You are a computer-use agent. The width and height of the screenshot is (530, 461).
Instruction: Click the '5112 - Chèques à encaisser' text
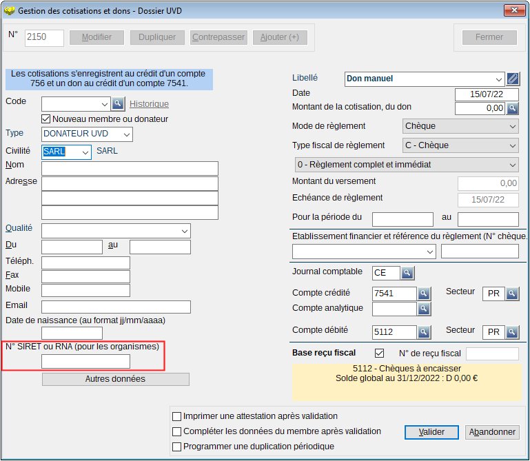click(407, 369)
